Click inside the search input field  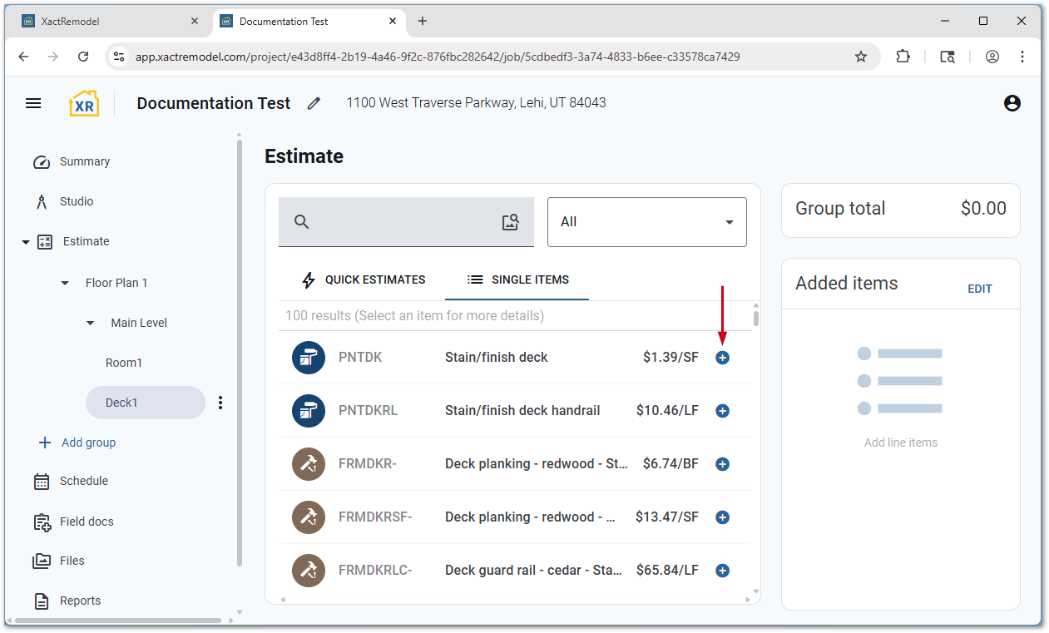coord(399,221)
